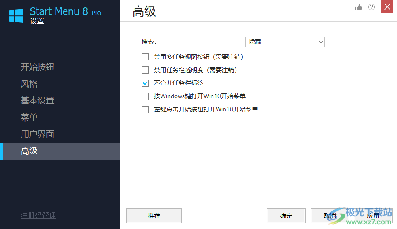Open help via question mark icon
Image resolution: width=397 pixels, height=229 pixels.
click(371, 7)
